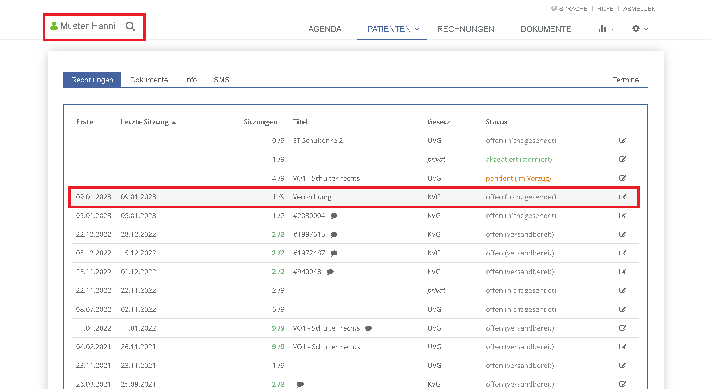
Task: Click ABMELDEN to log out
Action: (639, 8)
